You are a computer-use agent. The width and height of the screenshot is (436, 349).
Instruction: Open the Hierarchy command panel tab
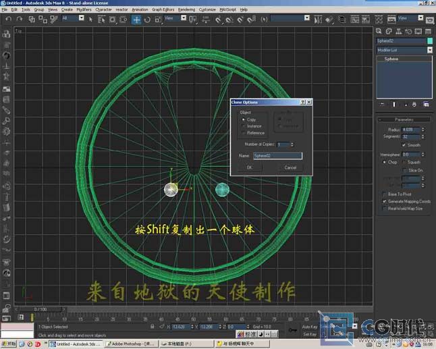pos(399,32)
